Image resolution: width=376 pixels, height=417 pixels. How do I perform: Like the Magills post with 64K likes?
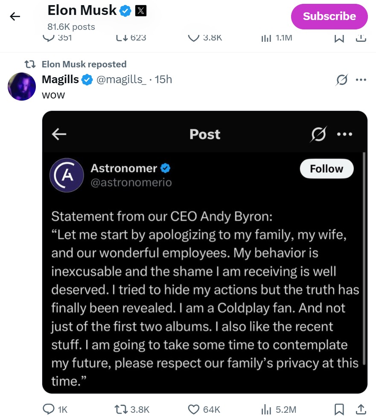coord(194,409)
